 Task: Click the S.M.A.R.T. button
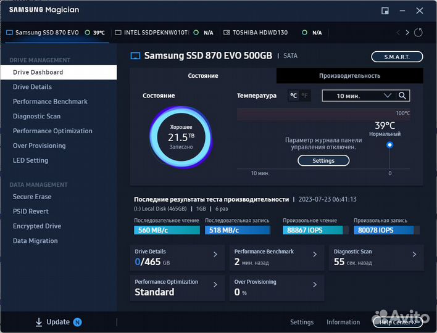pos(397,57)
